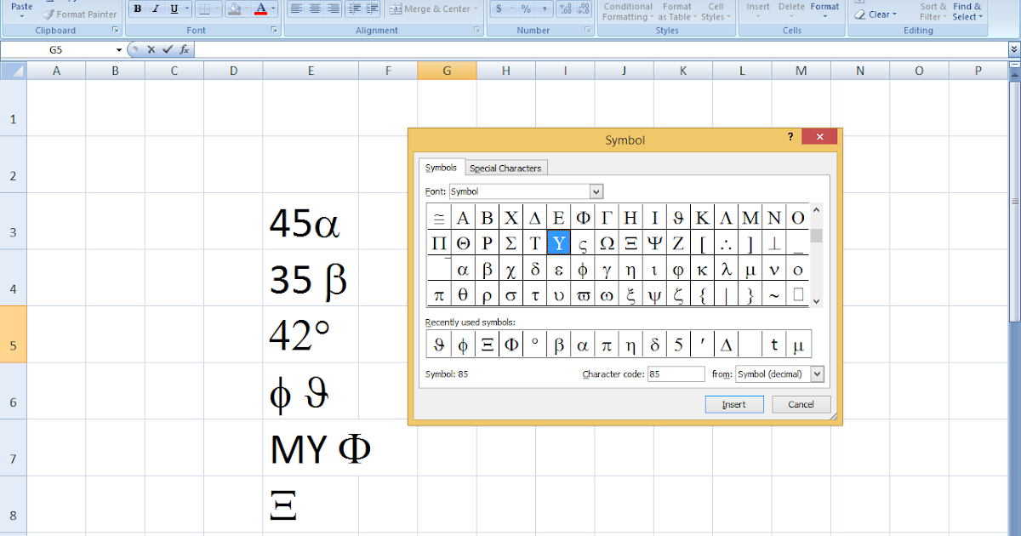This screenshot has height=536, width=1021.
Task: Open Paste dropdown arrow
Action: pos(22,16)
